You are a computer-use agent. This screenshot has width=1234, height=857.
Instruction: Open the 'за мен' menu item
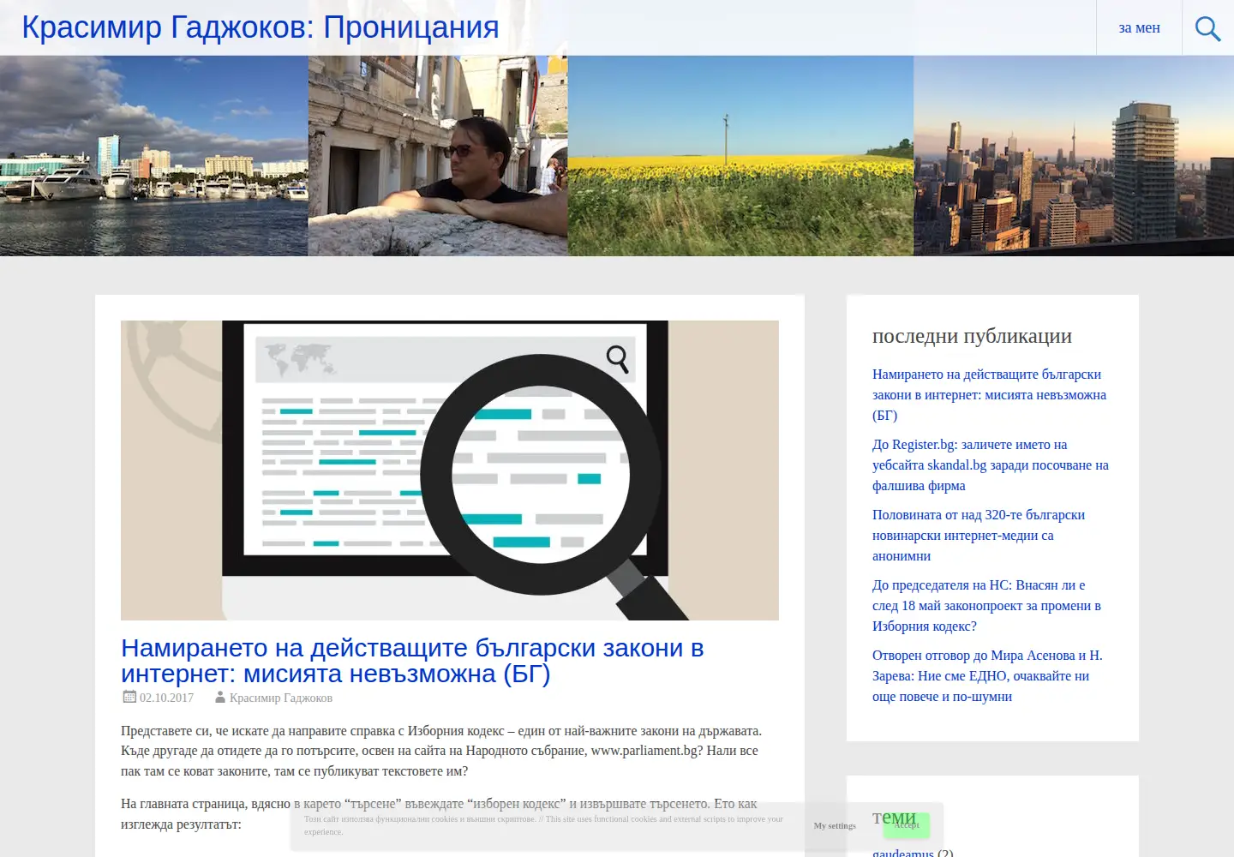click(1139, 27)
